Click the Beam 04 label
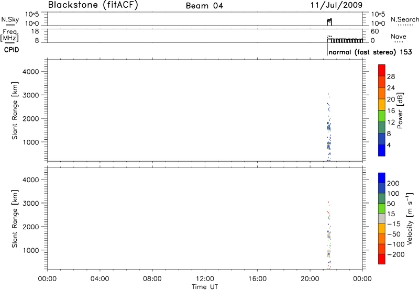 coord(204,6)
